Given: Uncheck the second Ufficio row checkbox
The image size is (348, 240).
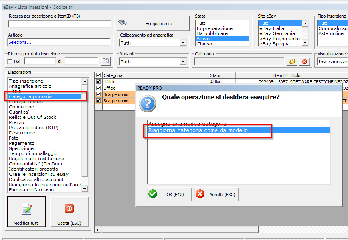Looking at the screenshot, I should [98, 88].
